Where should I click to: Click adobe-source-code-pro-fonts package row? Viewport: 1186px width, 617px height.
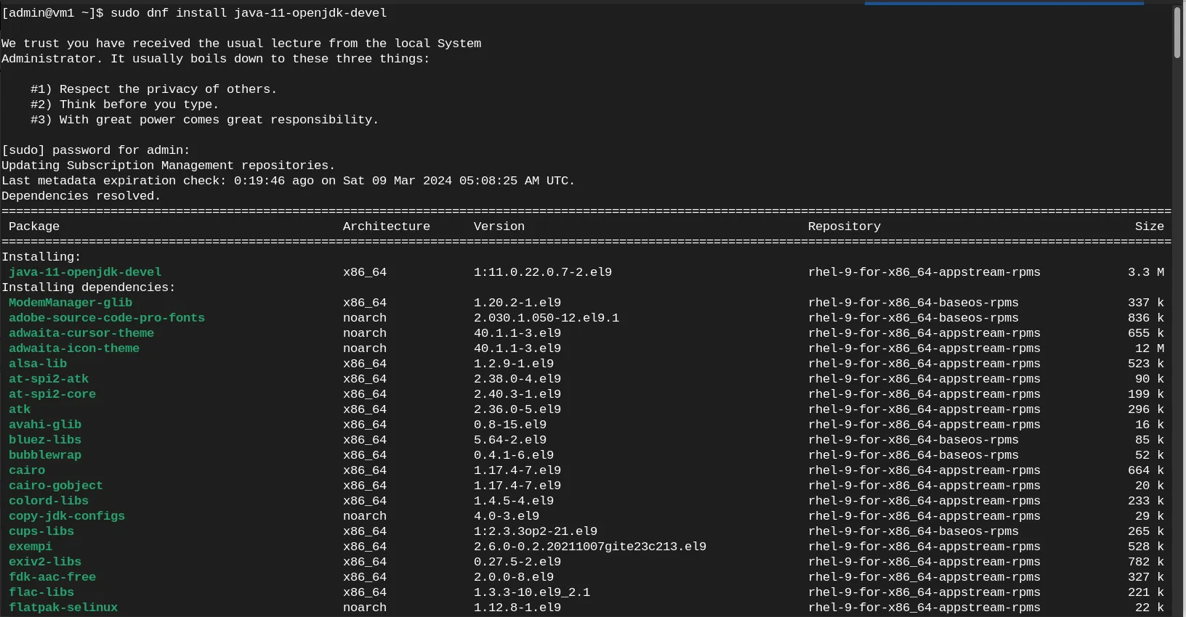coord(586,318)
